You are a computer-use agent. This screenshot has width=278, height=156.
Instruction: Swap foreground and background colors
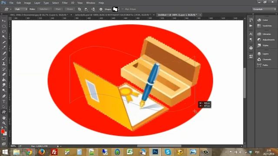click(6, 127)
